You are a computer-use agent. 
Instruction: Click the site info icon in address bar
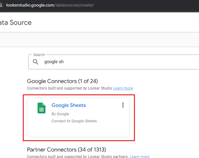(x=1, y=5)
